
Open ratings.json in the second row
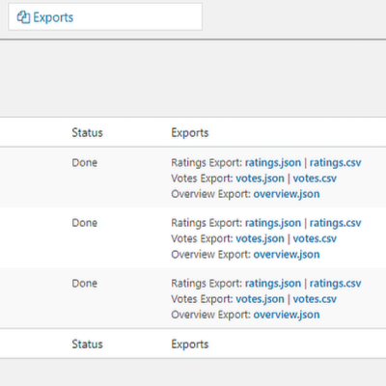(x=273, y=223)
